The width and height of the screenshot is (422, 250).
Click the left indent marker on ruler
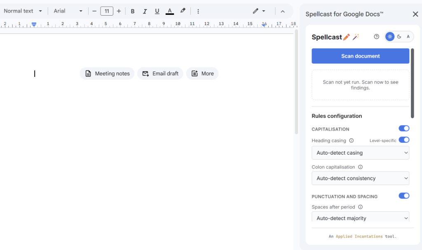[x=34, y=24]
